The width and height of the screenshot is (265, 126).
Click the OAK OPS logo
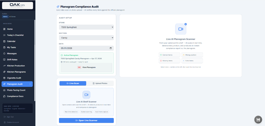pos(17,5)
